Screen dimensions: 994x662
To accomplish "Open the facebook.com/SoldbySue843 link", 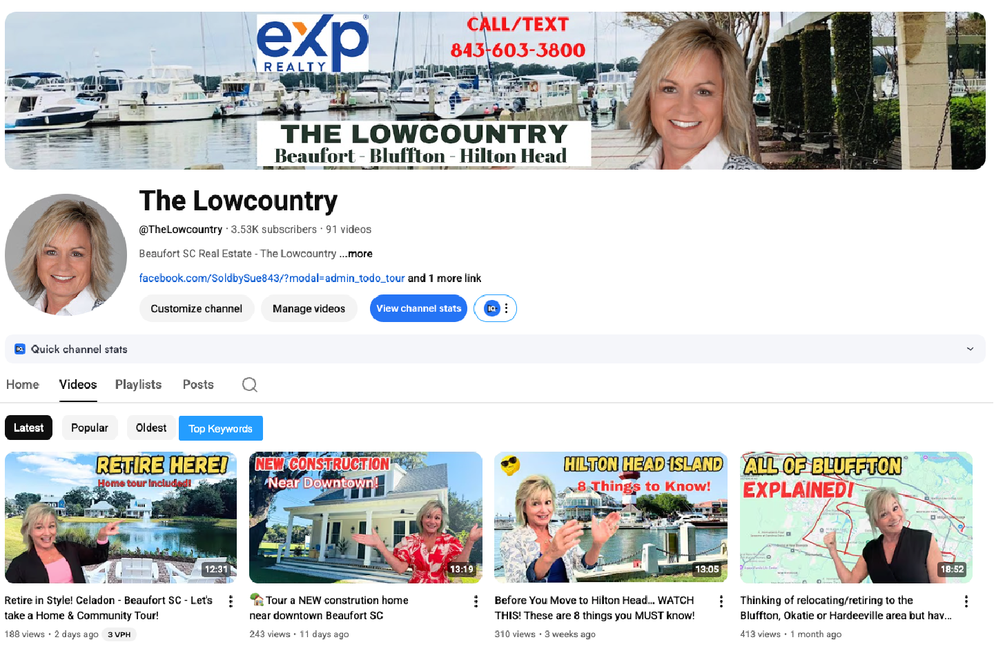I will tap(272, 278).
